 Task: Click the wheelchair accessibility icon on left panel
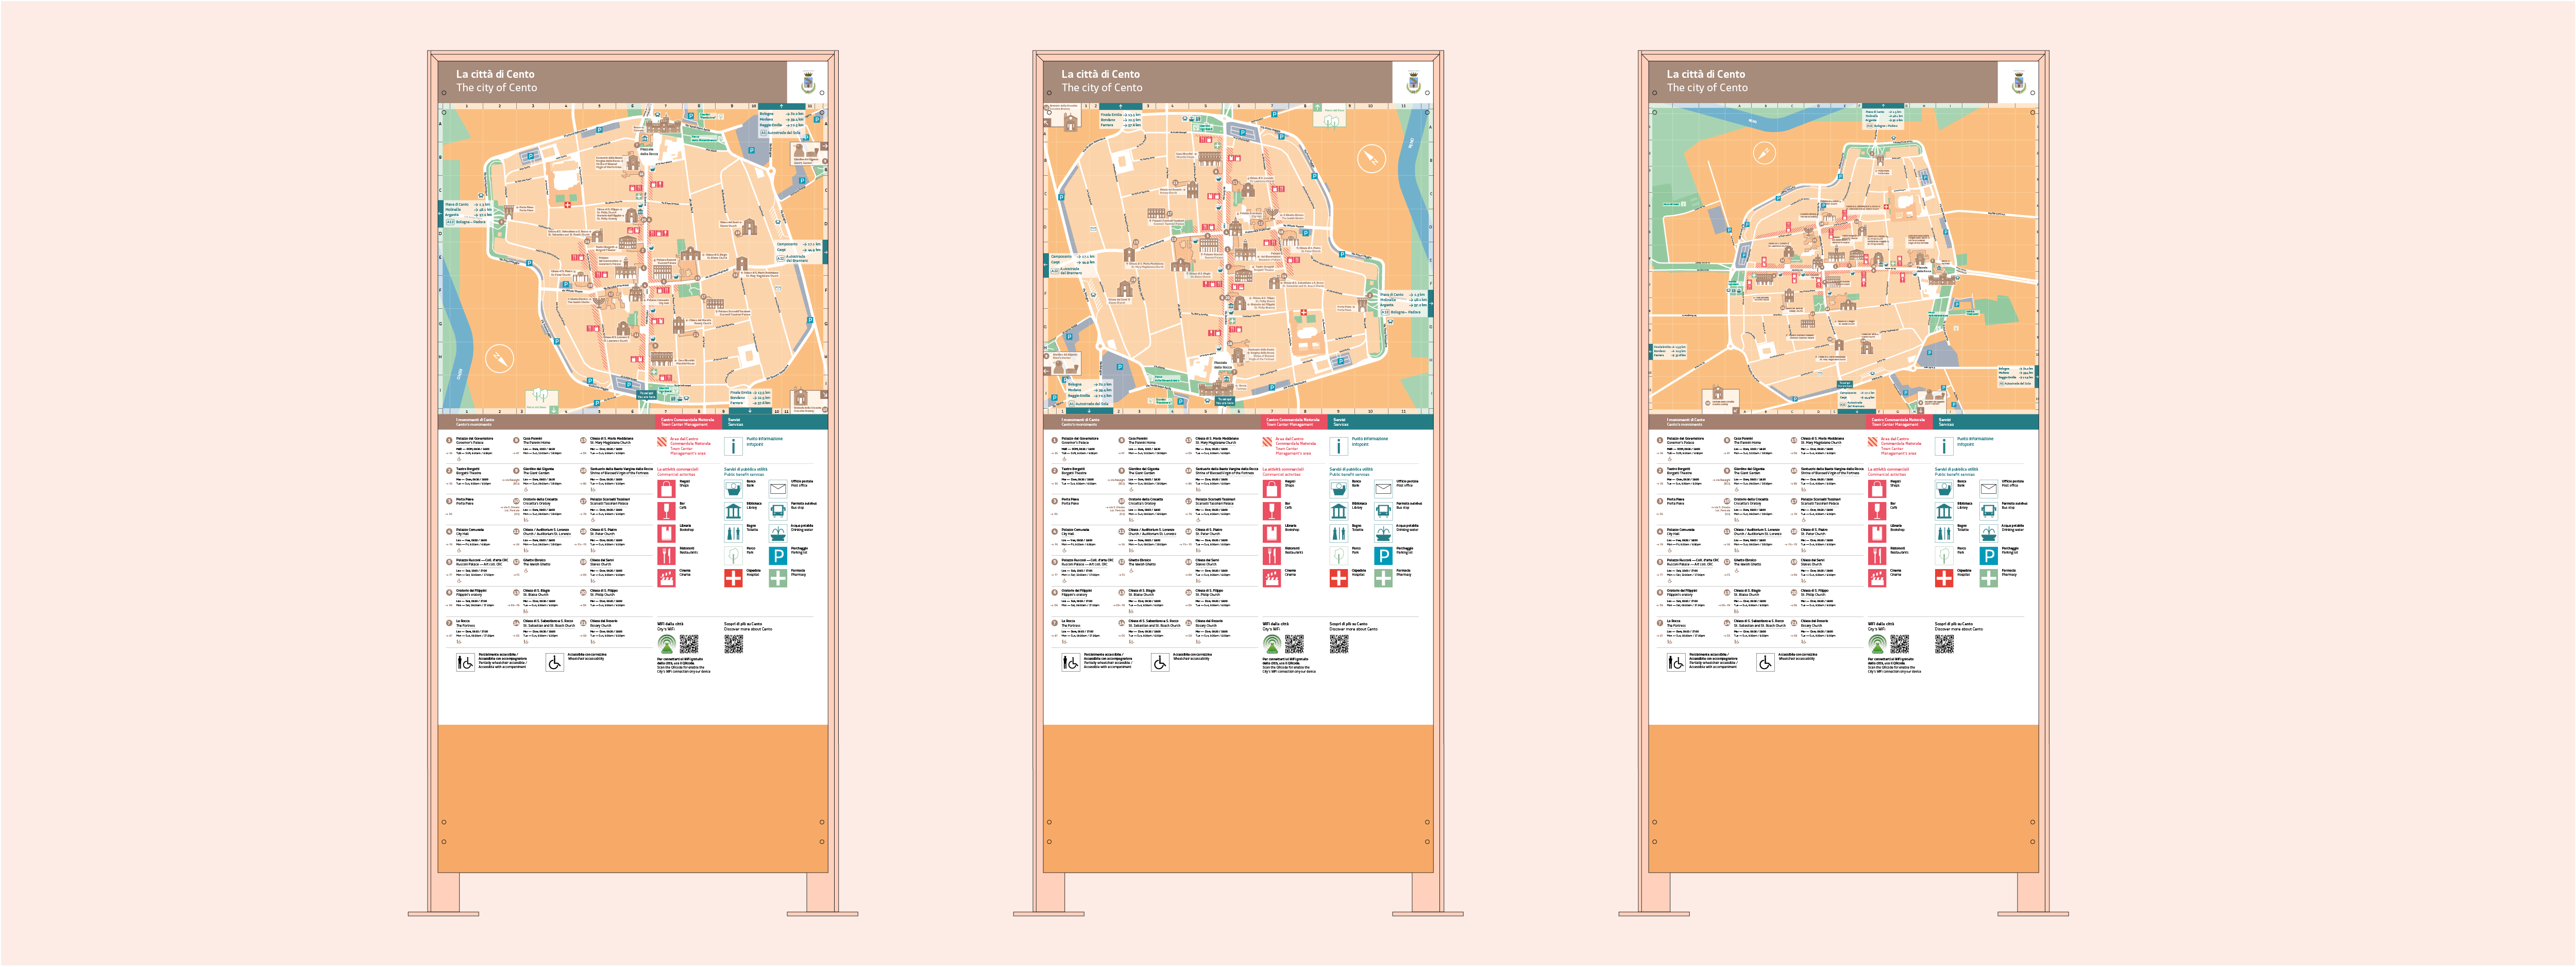[554, 662]
